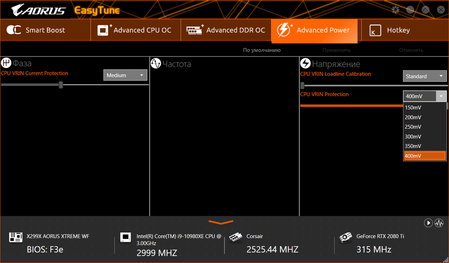
Task: Click the Применить apply button
Action: (x=336, y=50)
